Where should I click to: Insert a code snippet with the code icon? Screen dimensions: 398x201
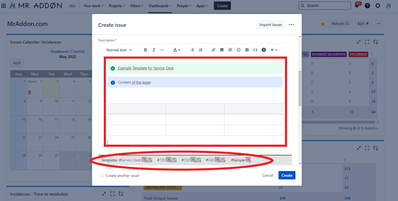pos(255,50)
